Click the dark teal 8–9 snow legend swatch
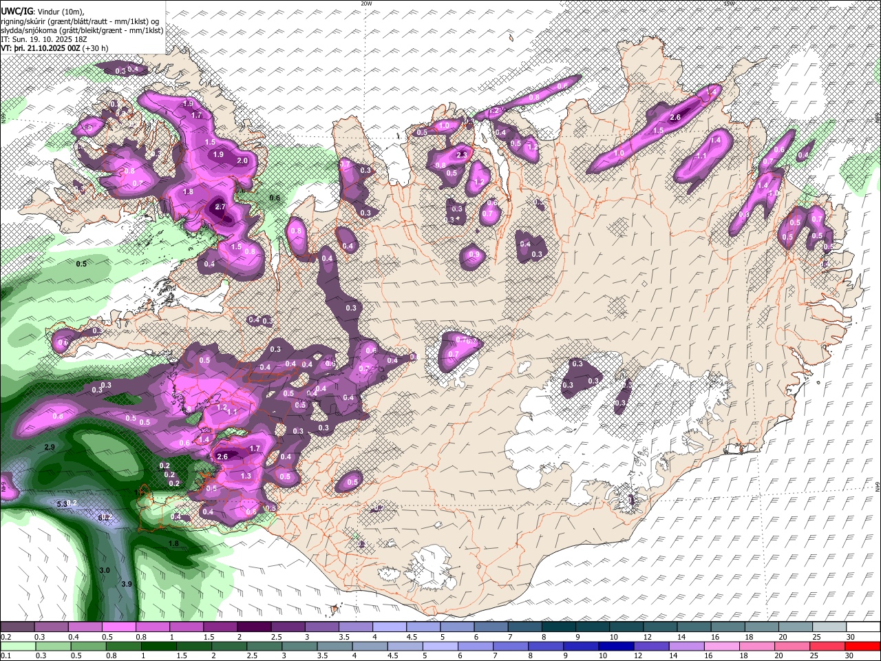 [558, 627]
